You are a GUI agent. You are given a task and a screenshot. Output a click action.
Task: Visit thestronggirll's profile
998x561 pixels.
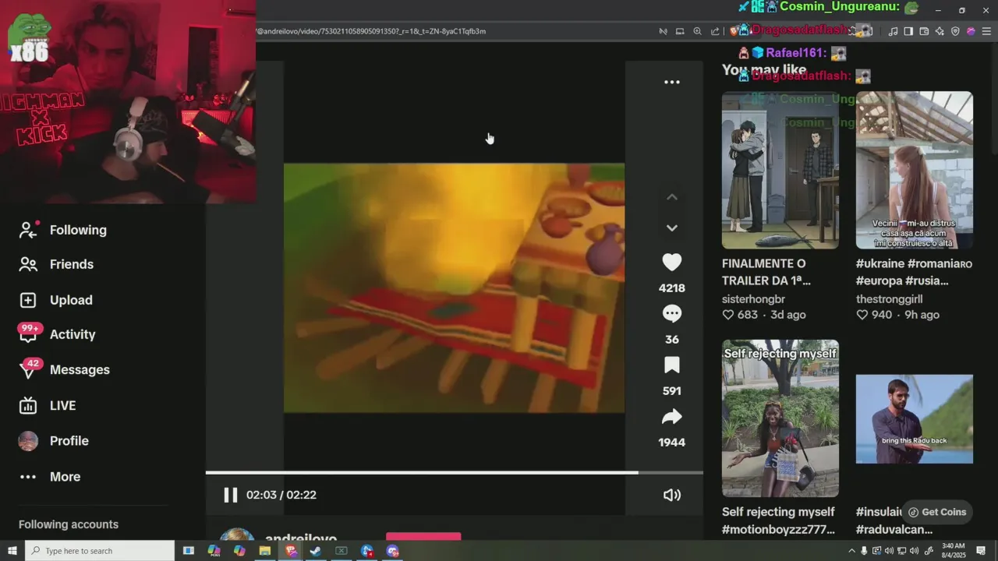pos(889,299)
